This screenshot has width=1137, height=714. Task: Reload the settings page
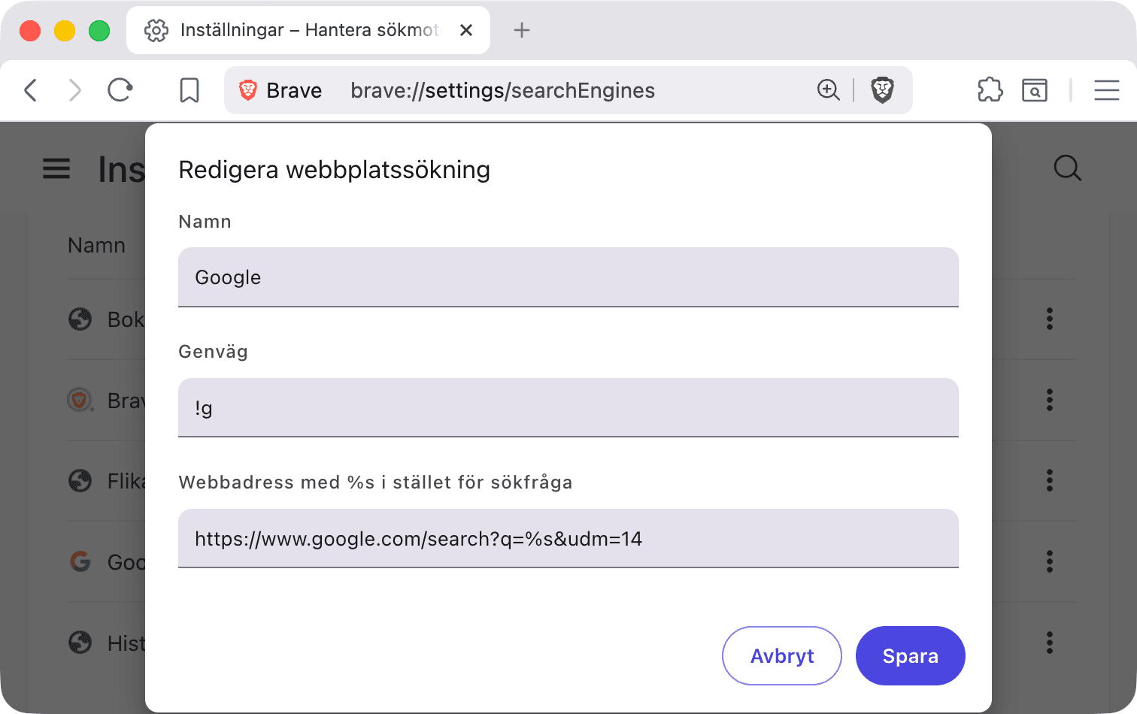pos(120,91)
